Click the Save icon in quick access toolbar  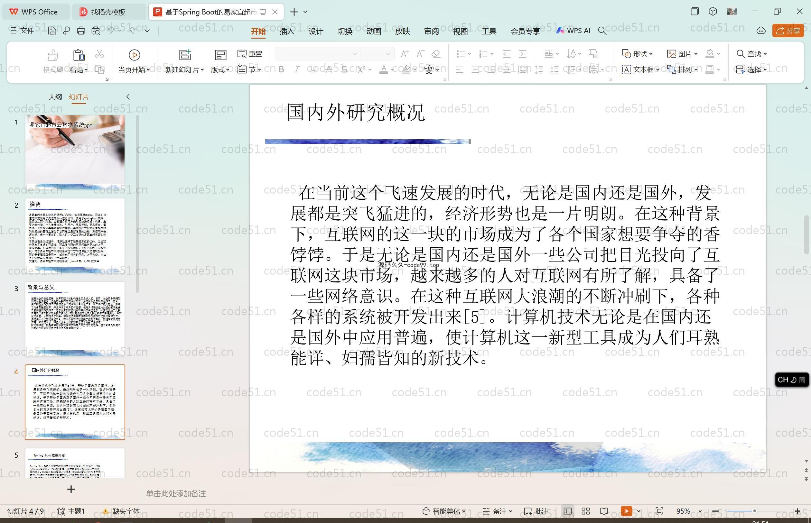tap(52, 31)
